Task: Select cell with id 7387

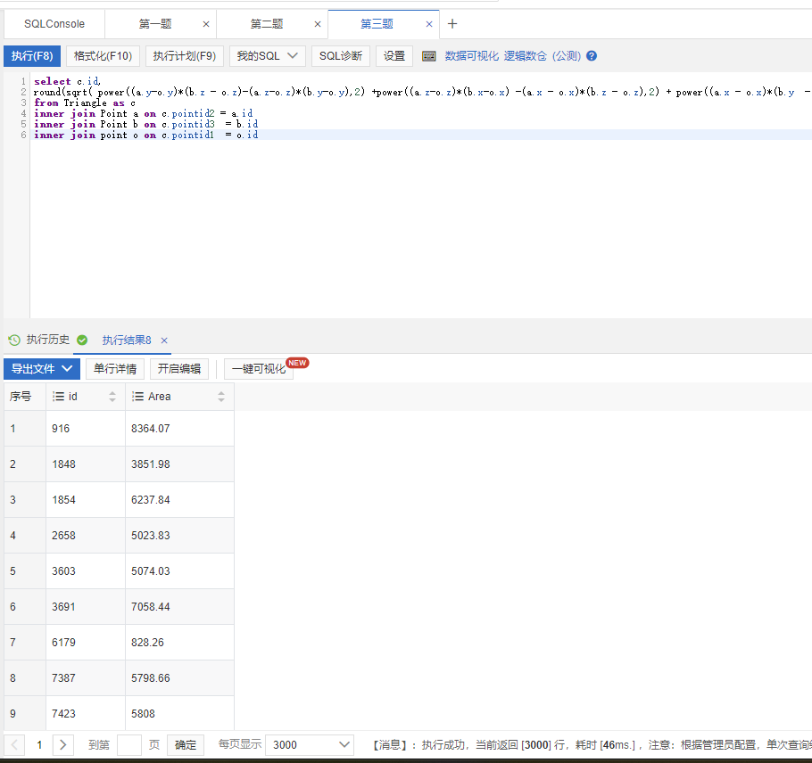Action: pyautogui.click(x=86, y=678)
